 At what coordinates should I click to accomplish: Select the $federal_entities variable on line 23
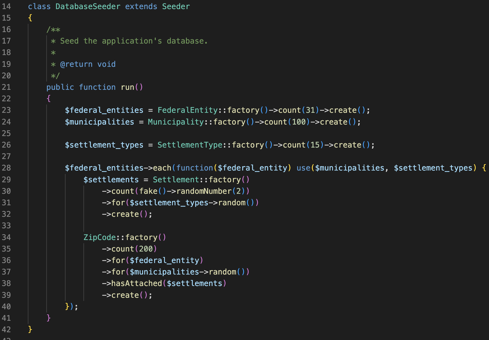[104, 110]
